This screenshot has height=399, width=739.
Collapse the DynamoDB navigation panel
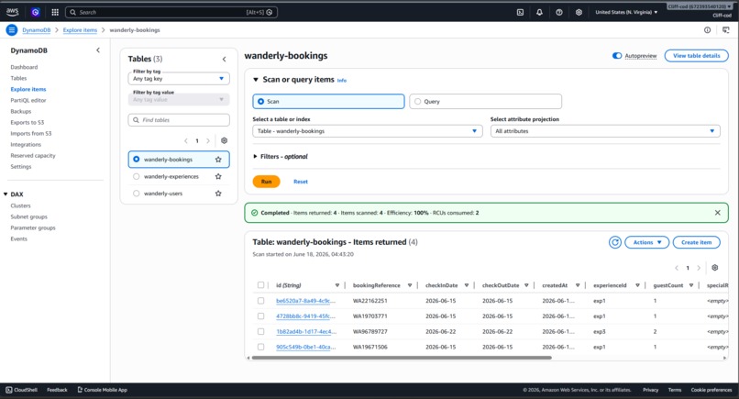tap(98, 50)
